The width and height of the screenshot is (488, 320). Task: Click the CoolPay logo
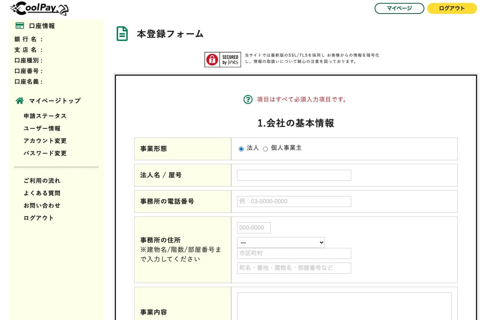(38, 8)
